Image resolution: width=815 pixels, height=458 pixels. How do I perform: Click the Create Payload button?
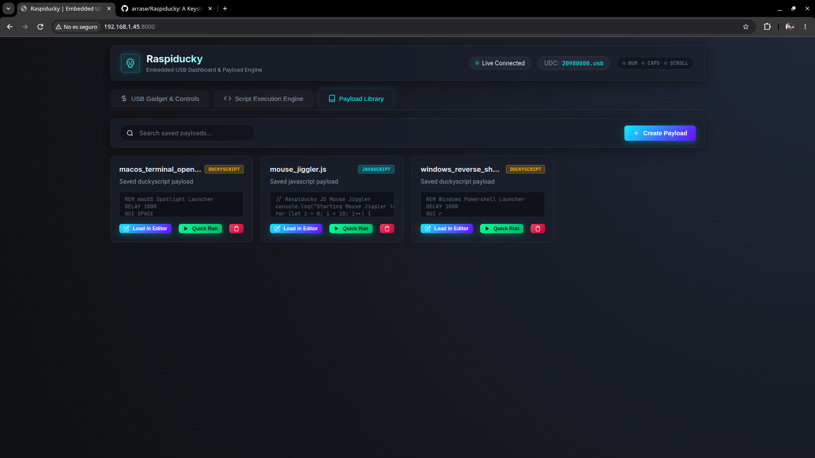point(660,133)
